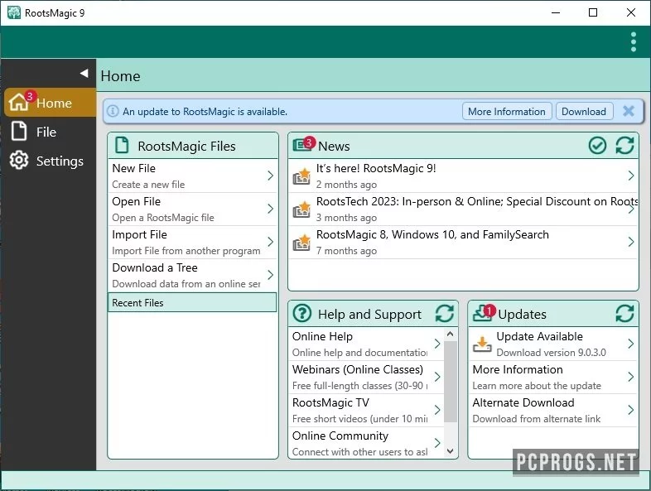Click More Information button in update banner
The image size is (651, 491).
pyautogui.click(x=507, y=111)
